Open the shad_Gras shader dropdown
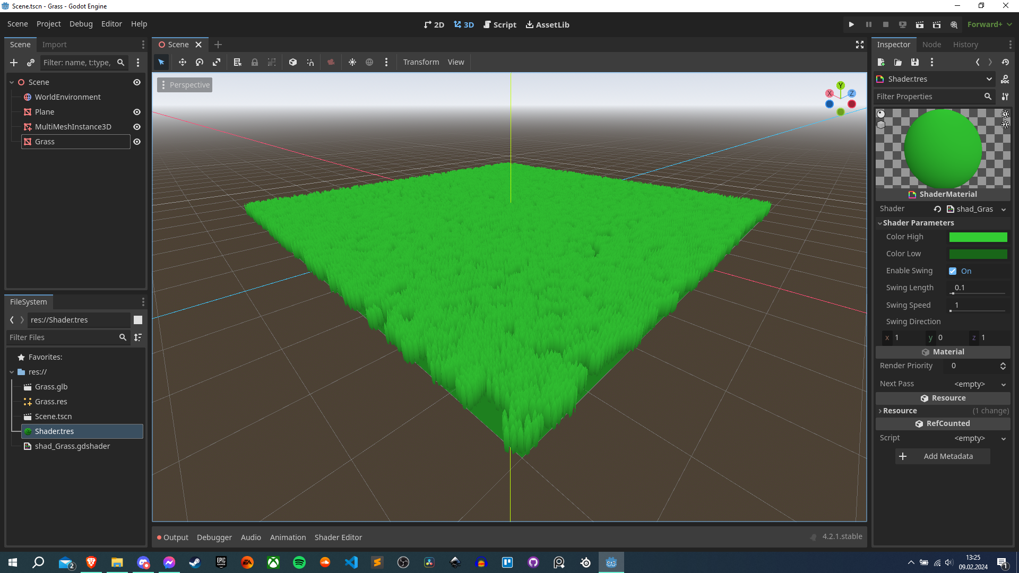Image resolution: width=1019 pixels, height=573 pixels. click(x=1003, y=210)
